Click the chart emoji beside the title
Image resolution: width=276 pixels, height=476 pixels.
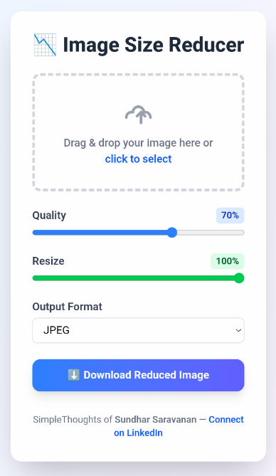(x=45, y=45)
